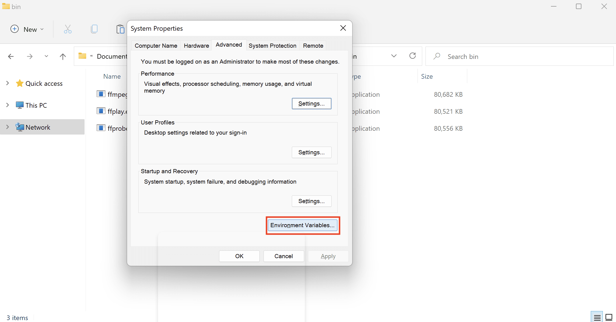Viewport: 616px width, 322px height.
Task: Go up one folder level arrow
Action: coord(63,56)
